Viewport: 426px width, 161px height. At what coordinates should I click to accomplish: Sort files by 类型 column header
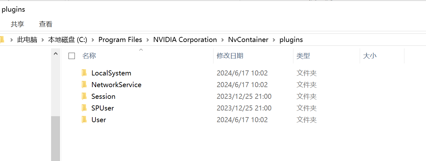click(x=303, y=56)
